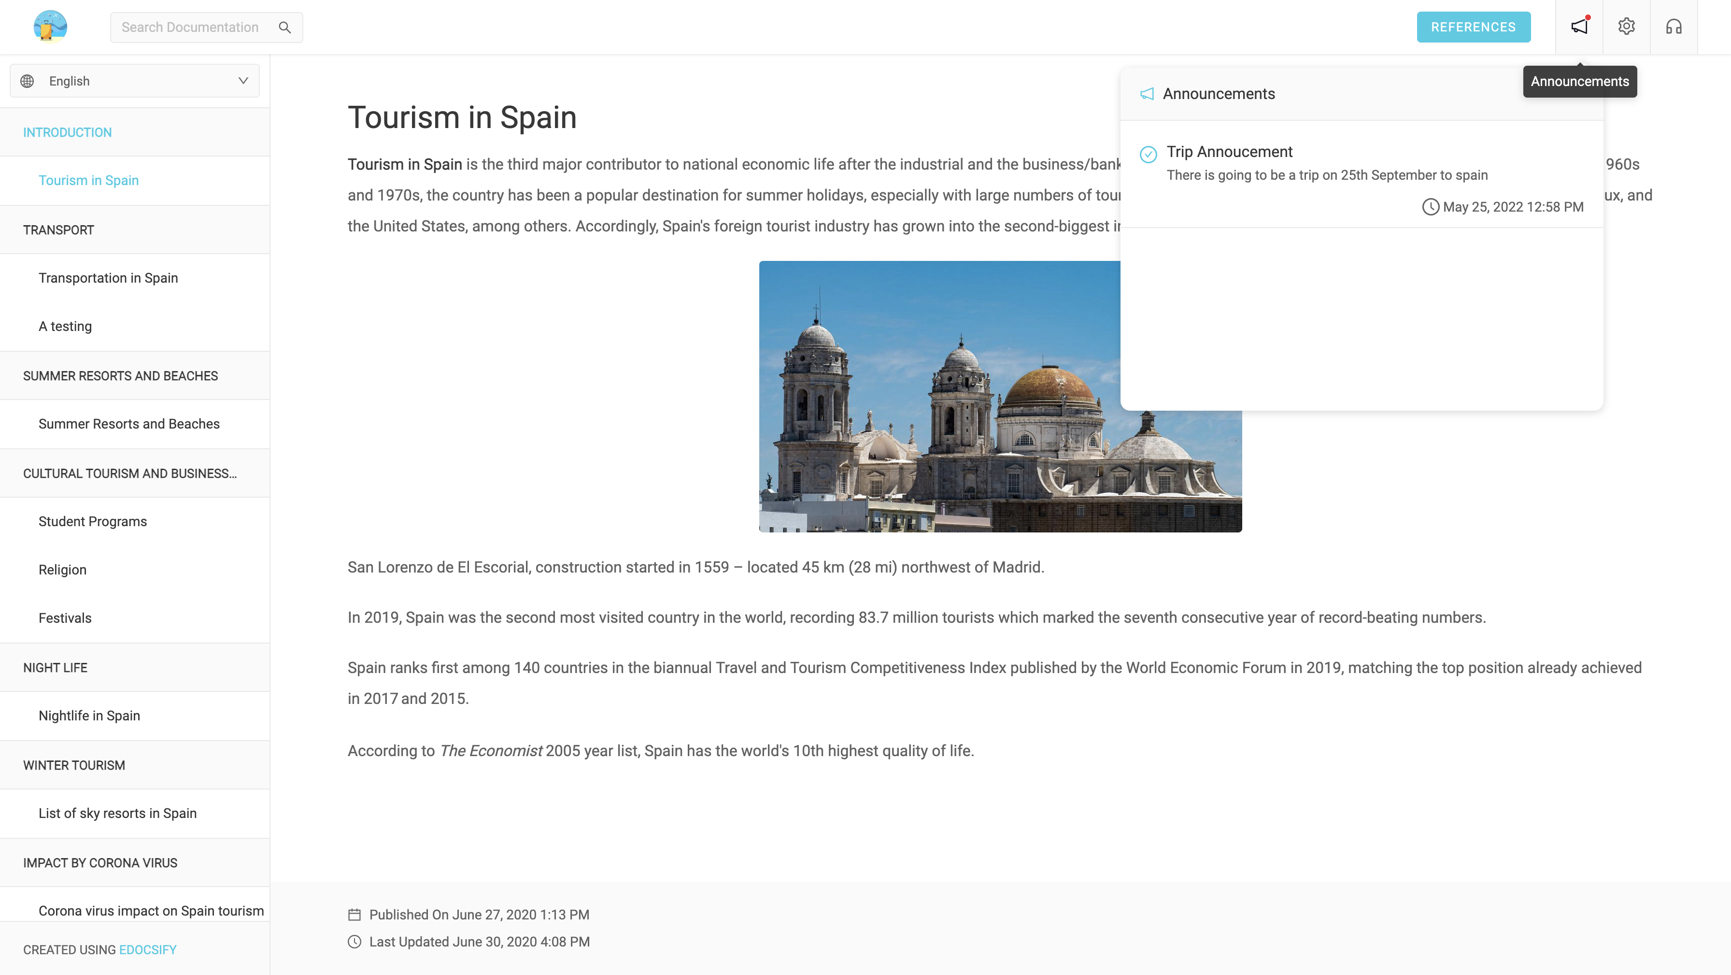Viewport: 1731px width, 975px height.
Task: Click the search magnifier icon
Action: (285, 28)
